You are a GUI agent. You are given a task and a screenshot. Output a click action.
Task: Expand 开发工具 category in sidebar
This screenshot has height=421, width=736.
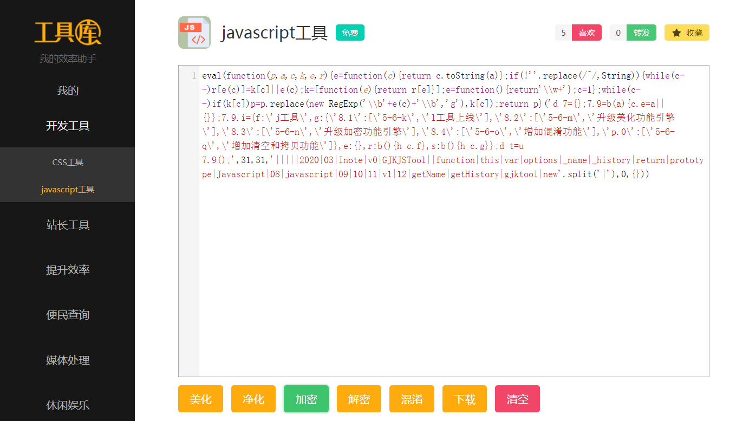tap(68, 126)
